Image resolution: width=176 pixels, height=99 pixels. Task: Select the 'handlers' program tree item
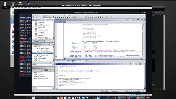40,35
